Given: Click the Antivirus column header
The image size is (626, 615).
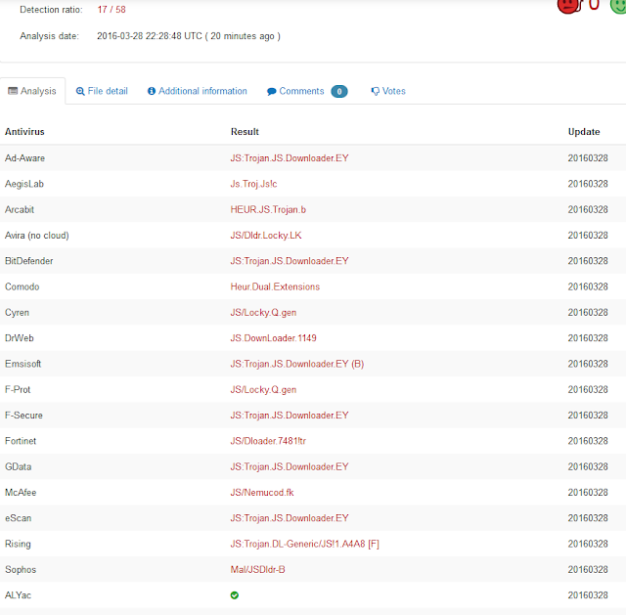Looking at the screenshot, I should click(24, 132).
